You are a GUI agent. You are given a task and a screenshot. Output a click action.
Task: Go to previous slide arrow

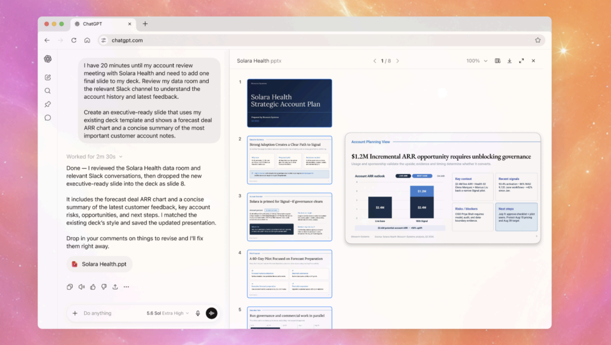tap(375, 61)
